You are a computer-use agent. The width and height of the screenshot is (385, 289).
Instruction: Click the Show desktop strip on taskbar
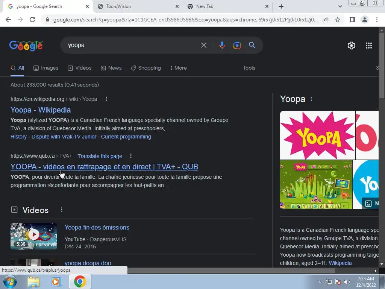[382, 281]
